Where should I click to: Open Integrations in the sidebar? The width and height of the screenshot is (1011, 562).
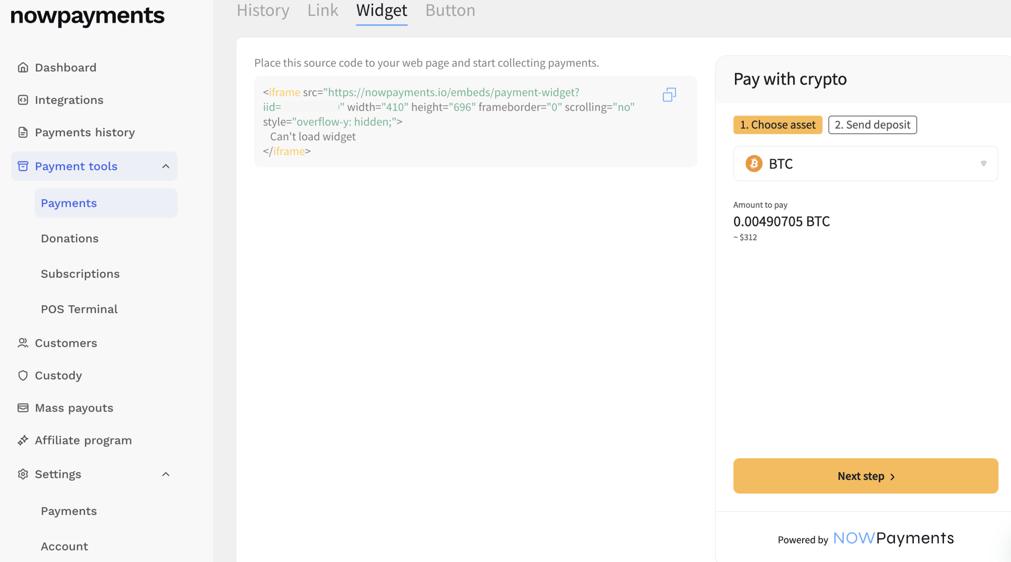point(69,100)
